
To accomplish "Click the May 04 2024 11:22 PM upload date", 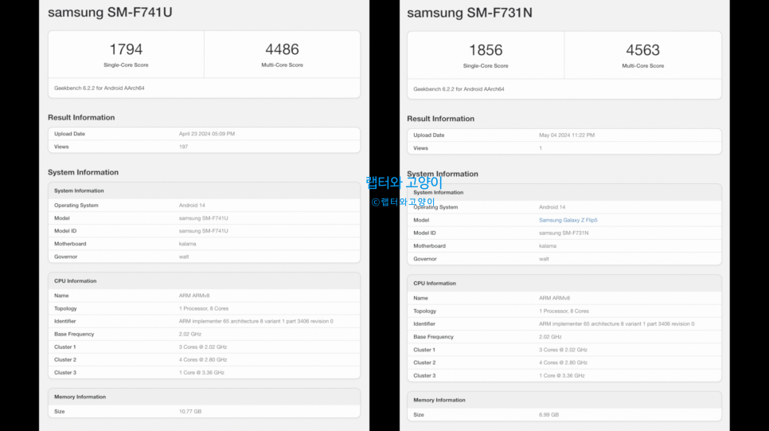I will click(567, 135).
